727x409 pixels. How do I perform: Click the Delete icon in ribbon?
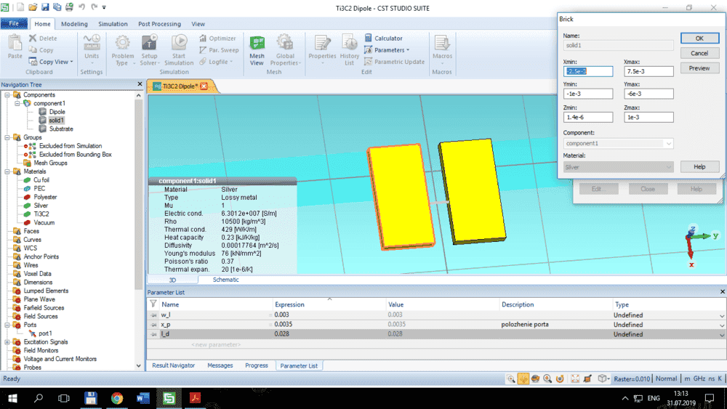pyautogui.click(x=33, y=38)
